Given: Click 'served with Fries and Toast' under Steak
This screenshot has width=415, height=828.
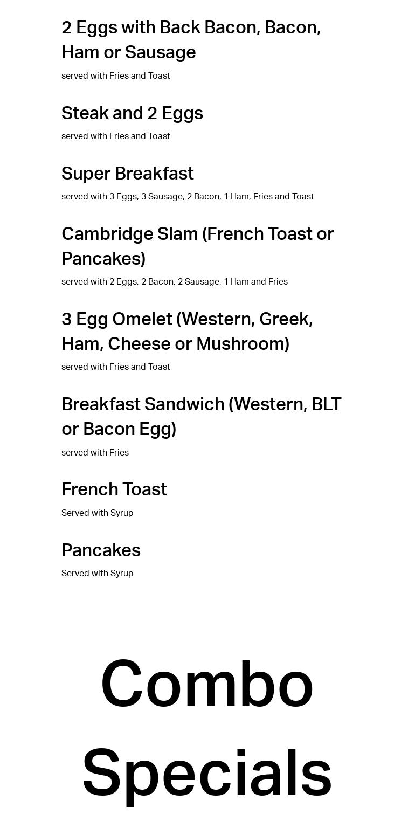Looking at the screenshot, I should click(x=115, y=136).
